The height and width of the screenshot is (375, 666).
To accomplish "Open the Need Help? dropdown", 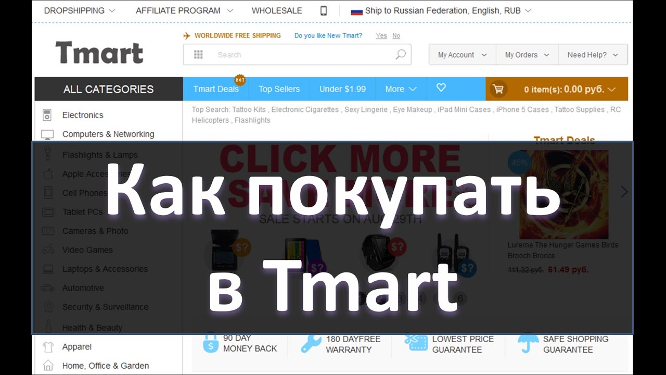I will pos(593,55).
